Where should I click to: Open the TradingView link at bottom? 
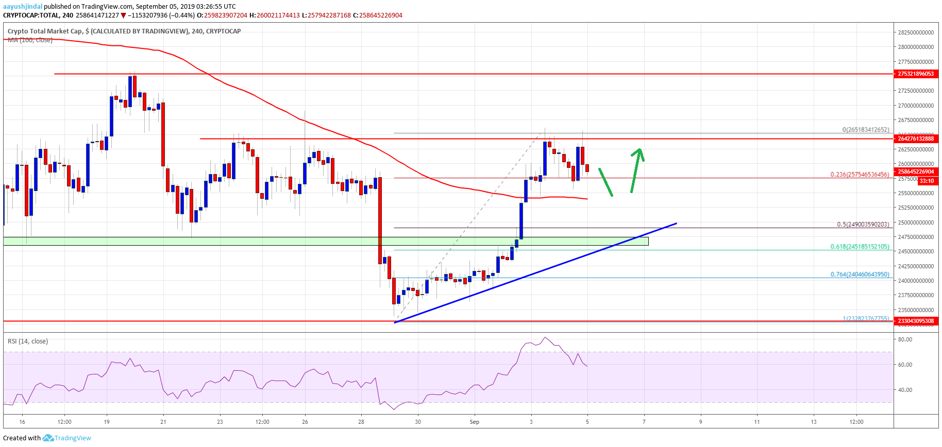[x=73, y=438]
